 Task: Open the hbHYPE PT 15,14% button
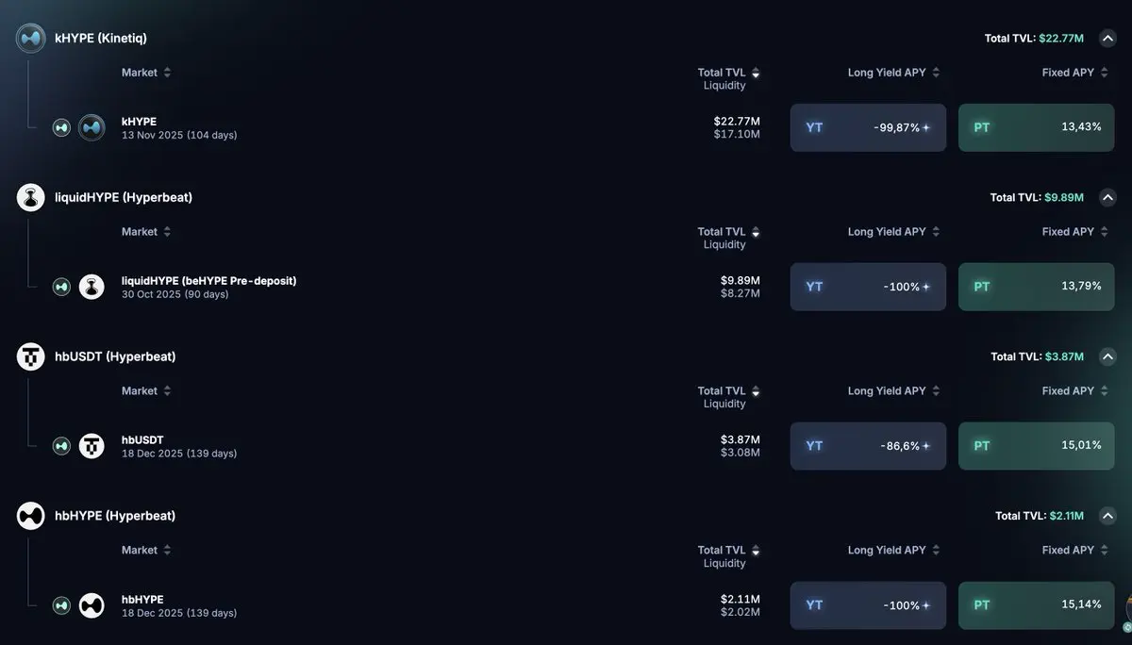pos(1036,605)
